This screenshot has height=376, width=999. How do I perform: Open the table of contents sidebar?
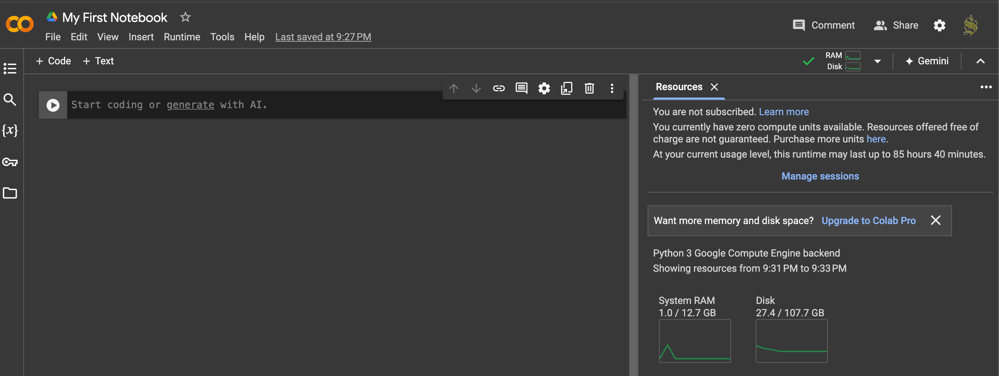[10, 69]
